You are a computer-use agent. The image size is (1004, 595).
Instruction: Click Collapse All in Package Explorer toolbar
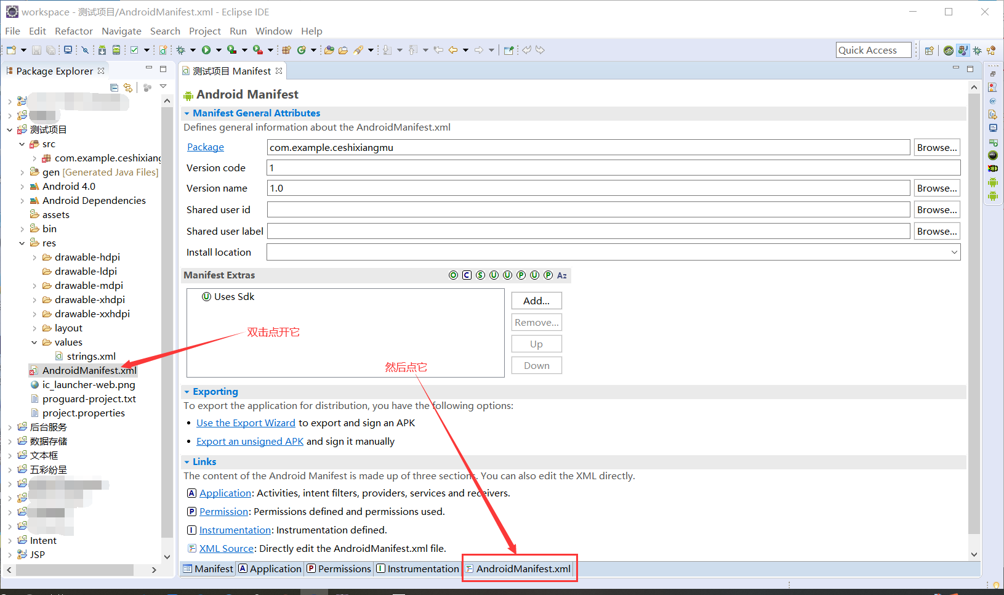point(114,87)
